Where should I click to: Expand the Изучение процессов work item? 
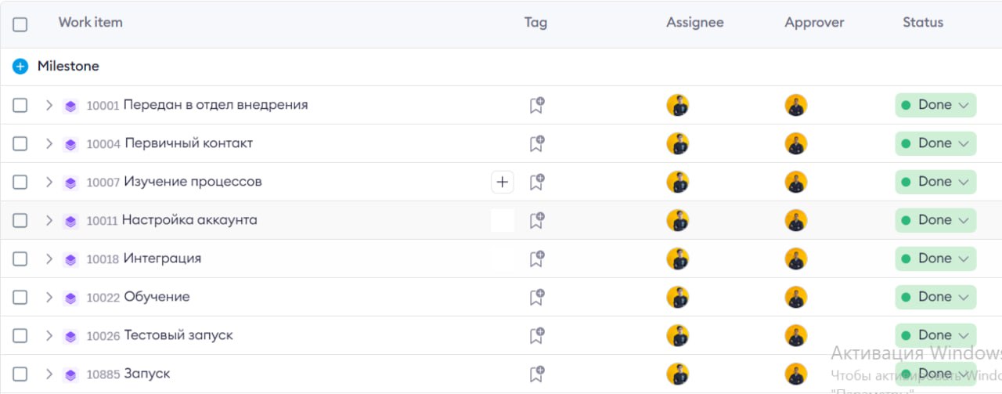pos(49,182)
